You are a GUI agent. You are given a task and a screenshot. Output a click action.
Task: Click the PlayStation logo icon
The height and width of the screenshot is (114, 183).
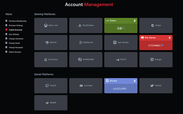80,25
